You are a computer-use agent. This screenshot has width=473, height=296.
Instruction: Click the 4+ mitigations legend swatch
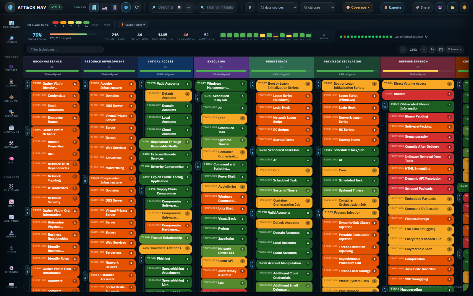tap(86, 22)
